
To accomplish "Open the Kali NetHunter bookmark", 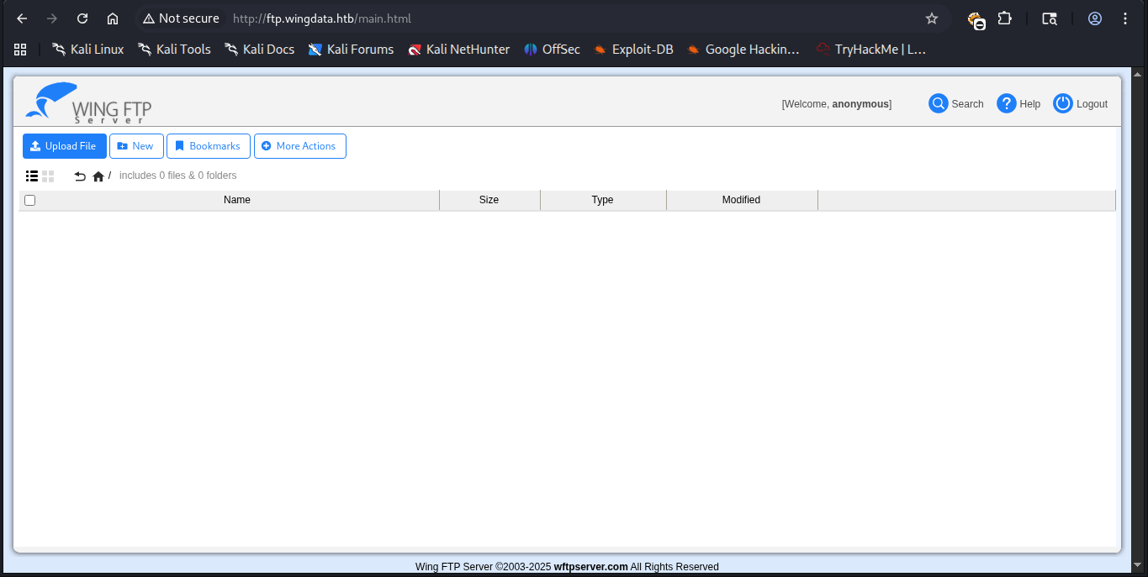I will pos(458,50).
